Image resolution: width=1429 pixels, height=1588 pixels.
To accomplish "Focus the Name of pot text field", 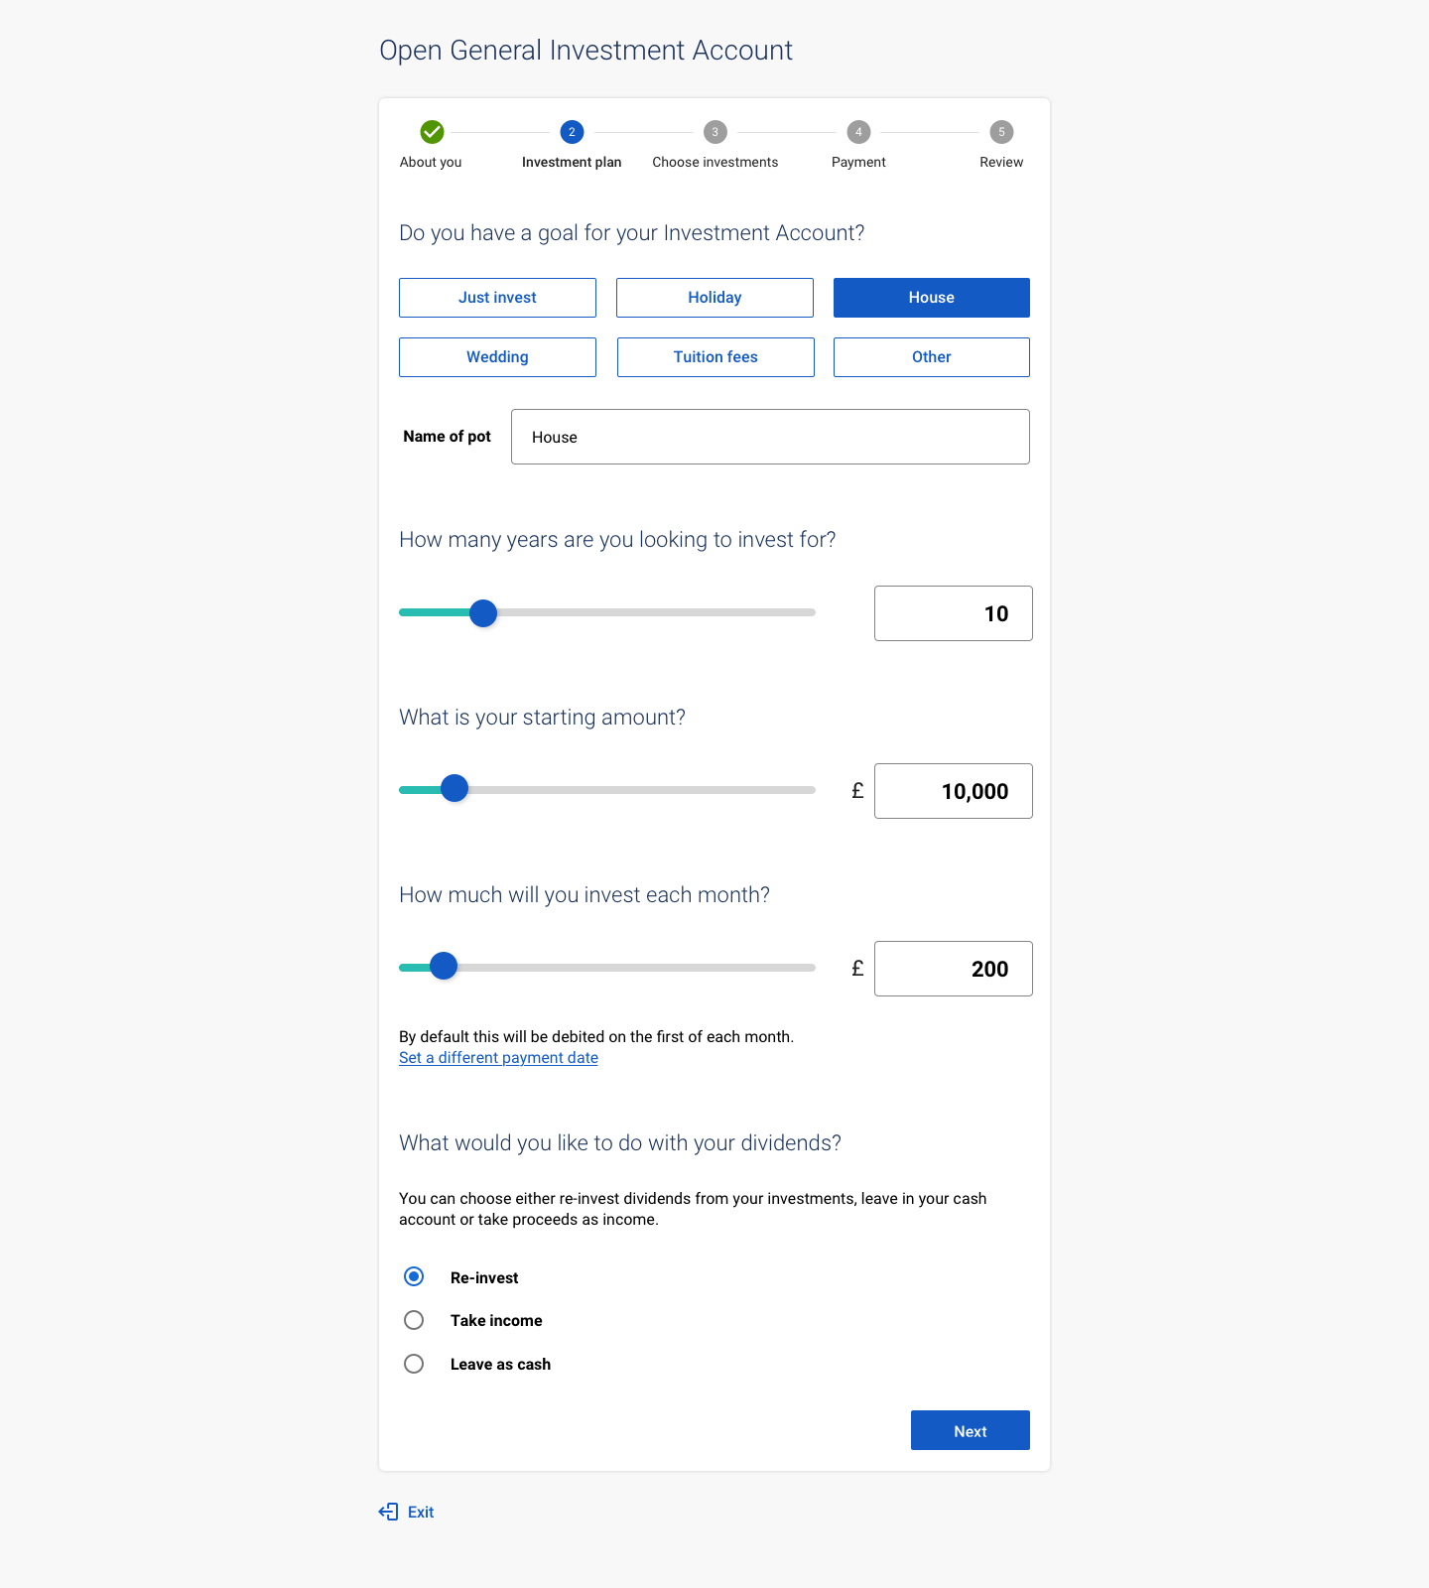I will tap(770, 437).
